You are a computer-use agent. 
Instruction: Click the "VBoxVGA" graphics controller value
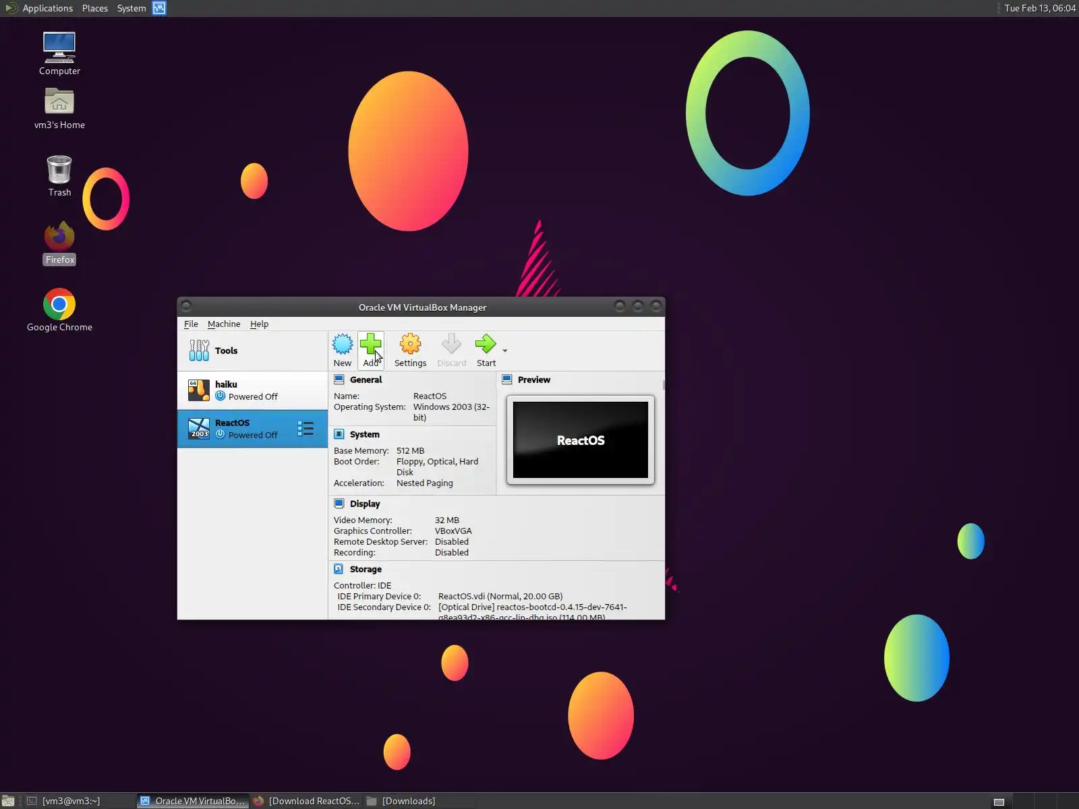click(x=453, y=531)
